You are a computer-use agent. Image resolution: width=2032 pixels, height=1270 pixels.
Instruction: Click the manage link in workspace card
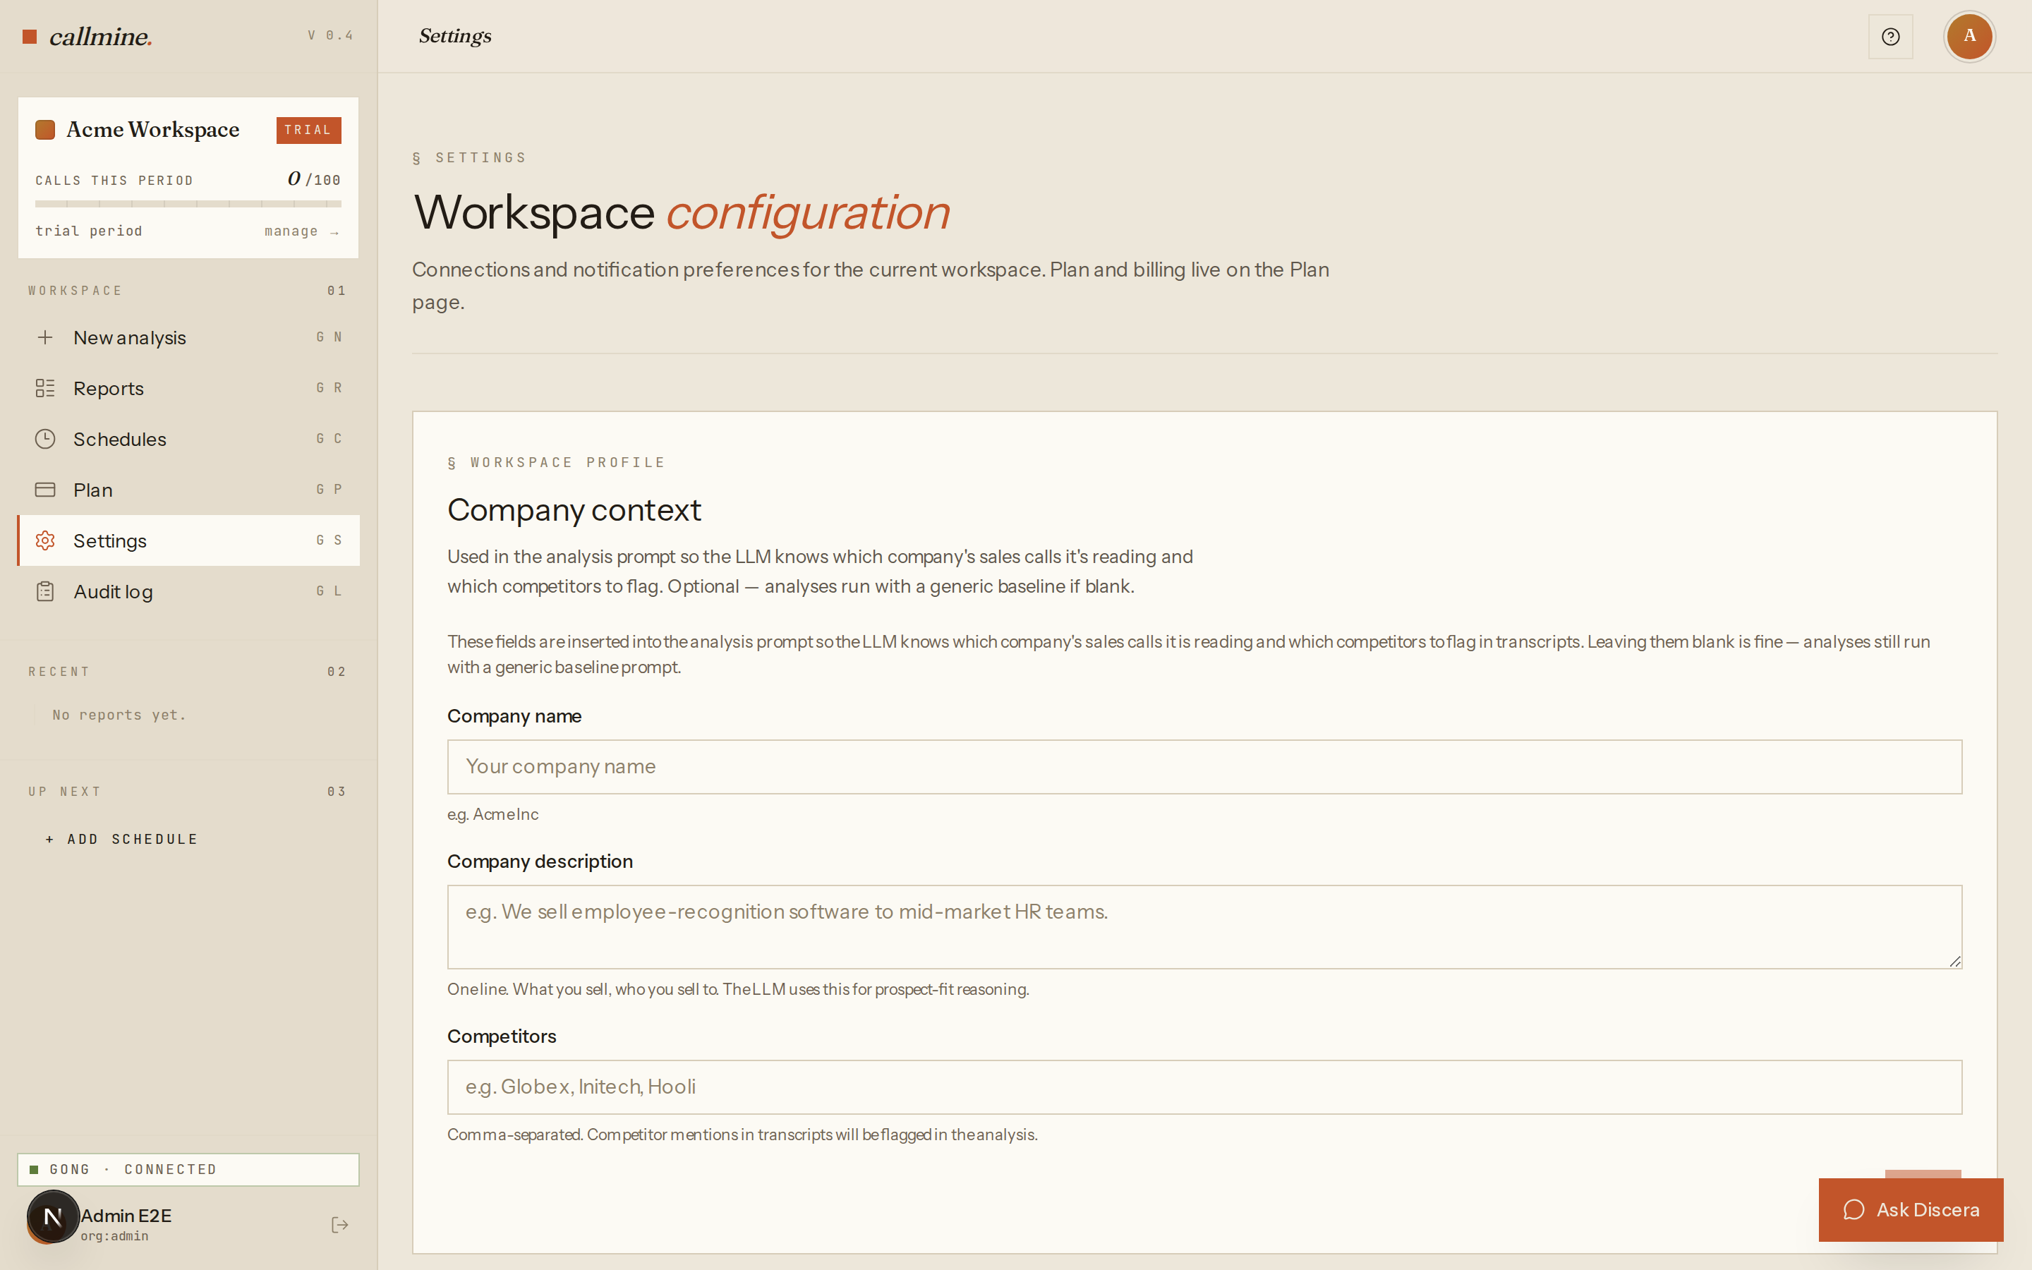click(301, 231)
